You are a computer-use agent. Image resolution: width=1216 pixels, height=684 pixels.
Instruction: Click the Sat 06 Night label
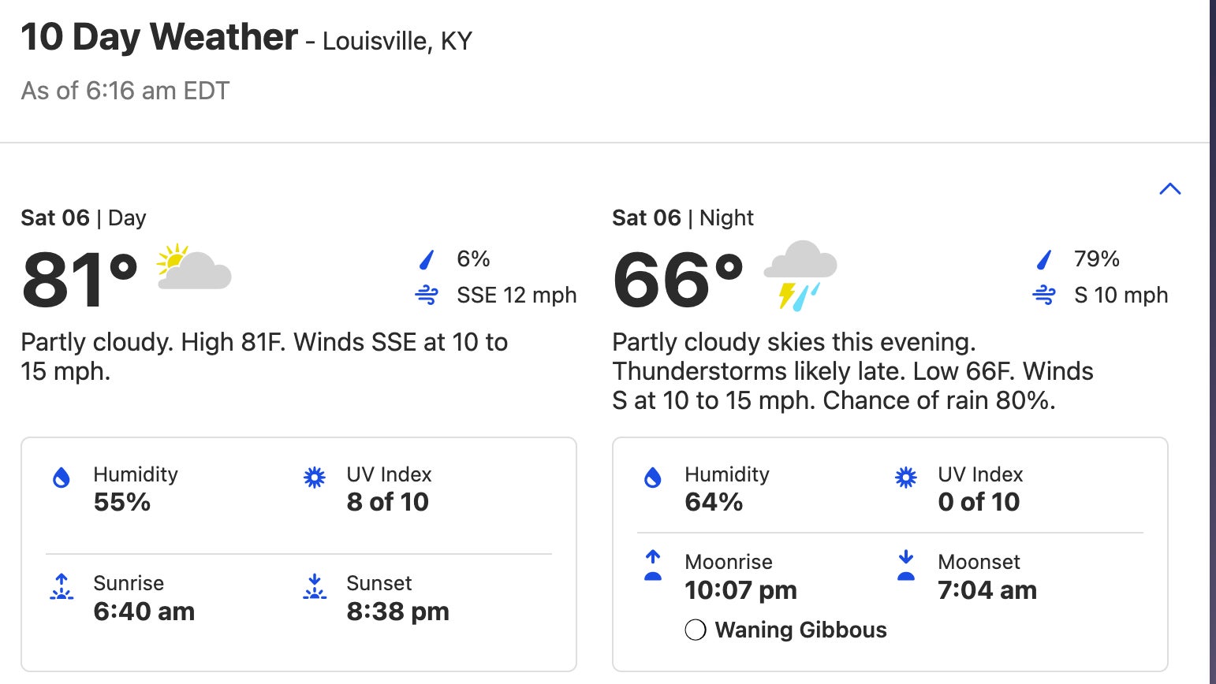[682, 218]
